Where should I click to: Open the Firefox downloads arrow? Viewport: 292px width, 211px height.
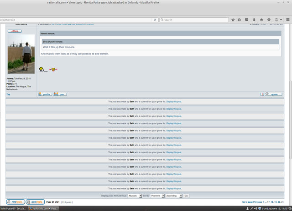pyautogui.click(x=254, y=20)
